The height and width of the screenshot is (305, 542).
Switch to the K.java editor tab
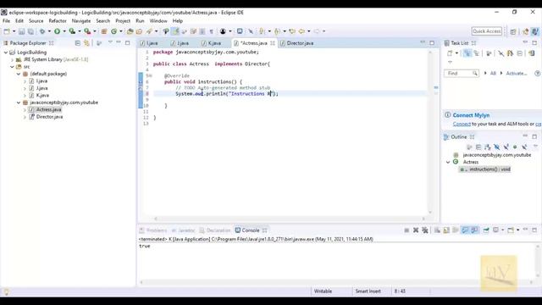pos(211,43)
